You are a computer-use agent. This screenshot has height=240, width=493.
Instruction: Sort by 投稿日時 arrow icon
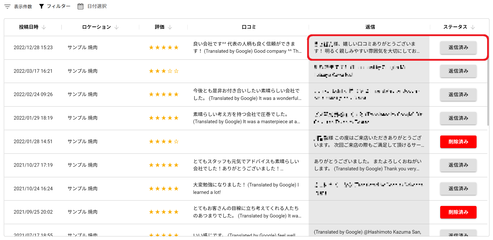tap(44, 27)
